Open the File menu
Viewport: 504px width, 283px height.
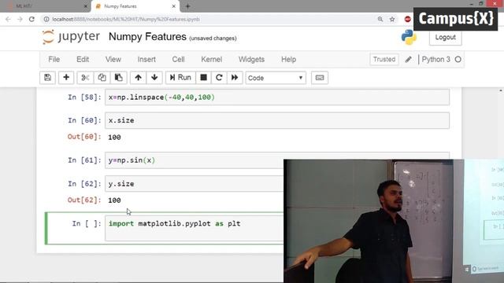coord(54,60)
